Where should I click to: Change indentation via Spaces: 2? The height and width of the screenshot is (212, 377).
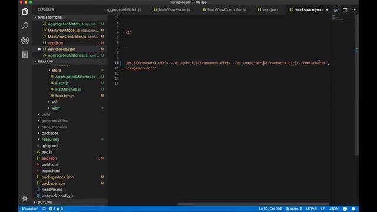point(293,208)
